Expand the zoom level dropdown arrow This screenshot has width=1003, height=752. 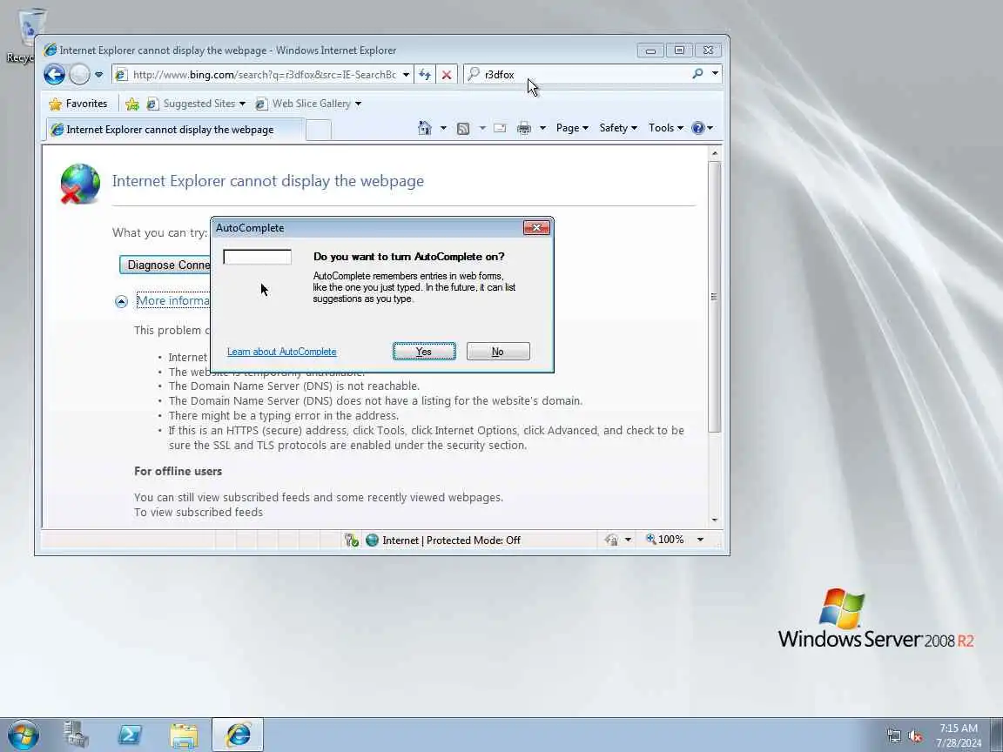pos(700,540)
